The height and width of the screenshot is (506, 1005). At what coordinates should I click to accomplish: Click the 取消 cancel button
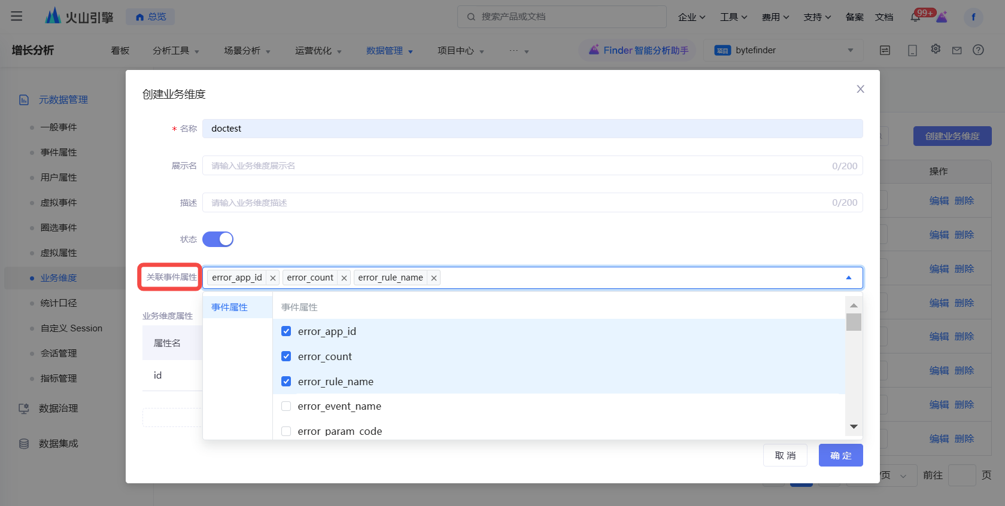tap(785, 455)
